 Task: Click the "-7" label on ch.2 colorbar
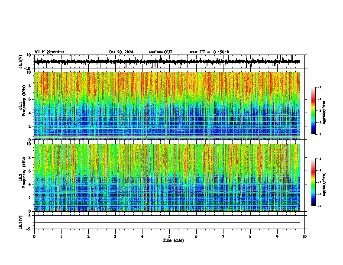click(320, 206)
